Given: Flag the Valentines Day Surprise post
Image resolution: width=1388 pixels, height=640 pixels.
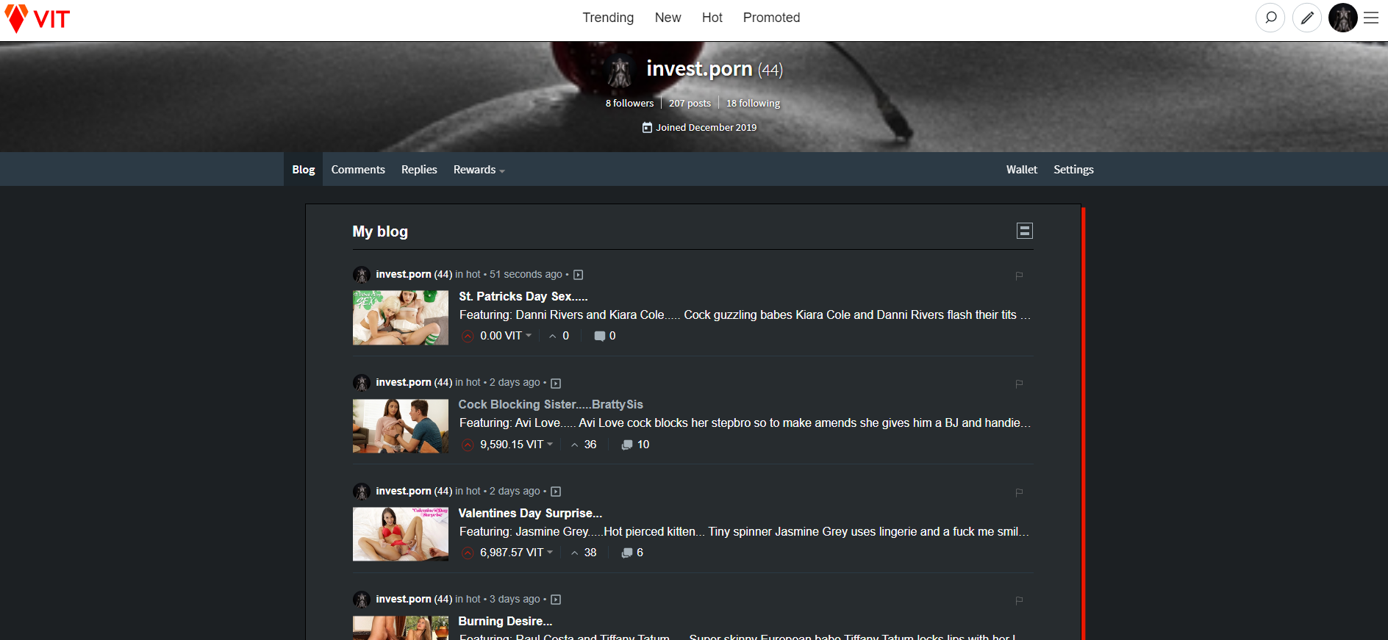Looking at the screenshot, I should [x=1019, y=492].
